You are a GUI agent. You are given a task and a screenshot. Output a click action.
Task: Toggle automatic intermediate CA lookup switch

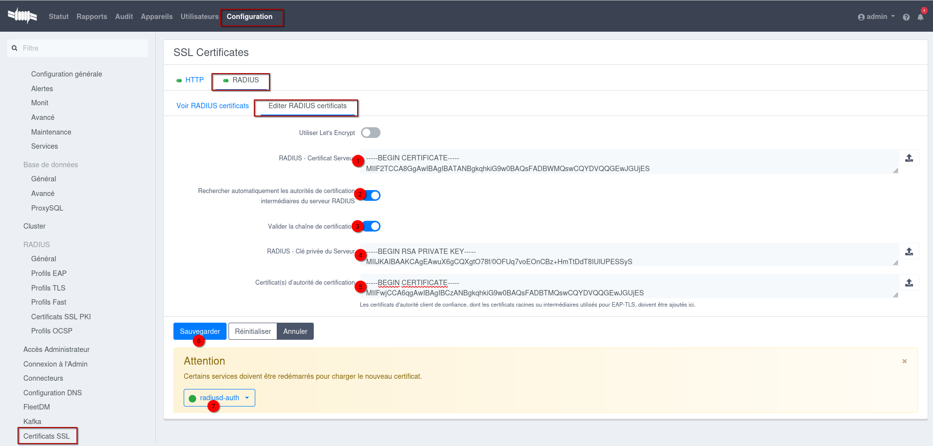click(372, 195)
